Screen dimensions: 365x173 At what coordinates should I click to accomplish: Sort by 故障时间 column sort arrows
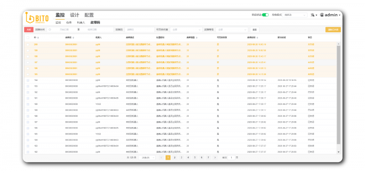[x=257, y=38]
